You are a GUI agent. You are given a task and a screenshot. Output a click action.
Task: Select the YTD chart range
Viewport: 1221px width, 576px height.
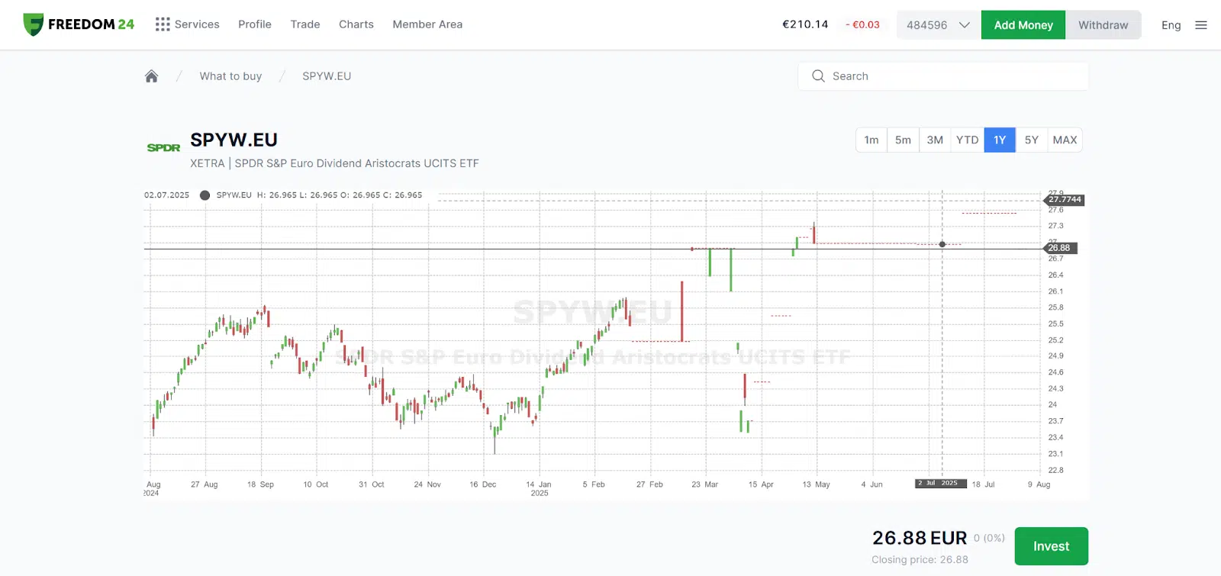pos(968,140)
